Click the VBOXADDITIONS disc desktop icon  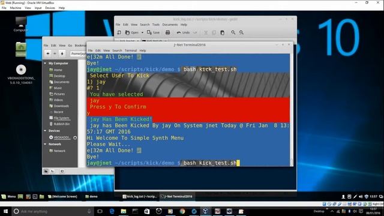point(21,74)
